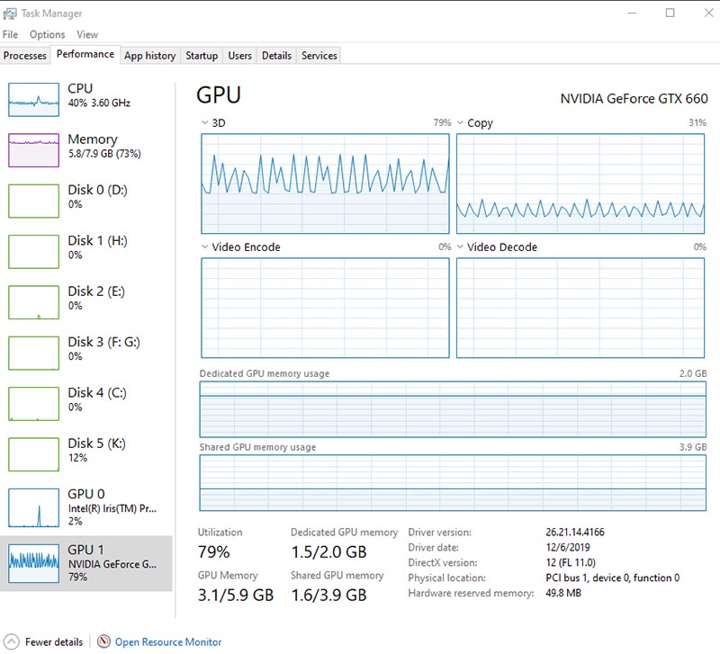
Task: Click Open Resource Monitor link
Action: (168, 641)
